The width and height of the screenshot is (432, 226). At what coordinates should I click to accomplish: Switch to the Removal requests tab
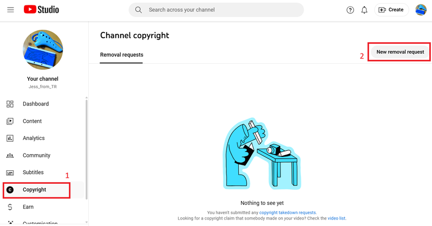point(121,55)
